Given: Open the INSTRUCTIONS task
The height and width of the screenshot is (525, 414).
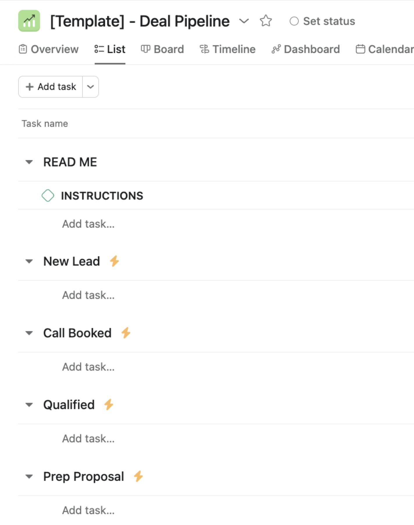Looking at the screenshot, I should coord(102,196).
